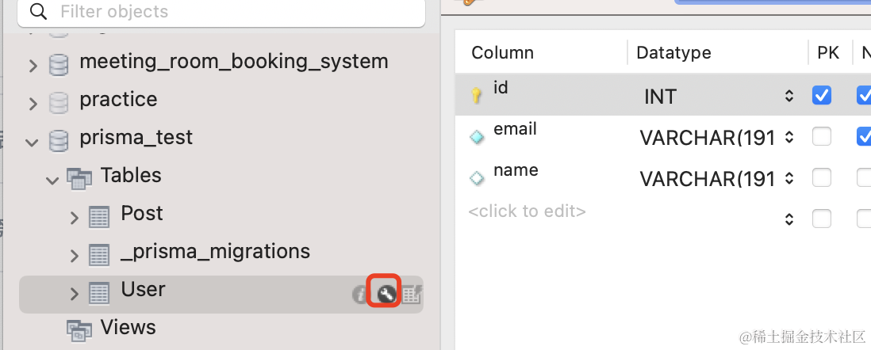The image size is (871, 350).
Task: Open the info icon for User table
Action: coord(360,295)
